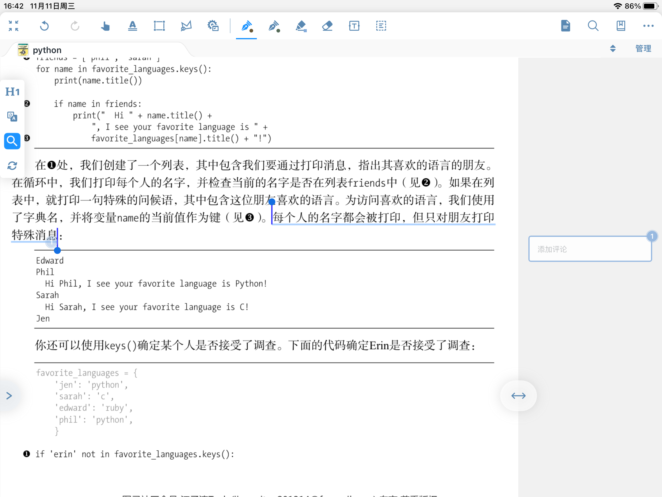Select the pen with brown color dot
This screenshot has height=497, width=662.
pyautogui.click(x=247, y=26)
